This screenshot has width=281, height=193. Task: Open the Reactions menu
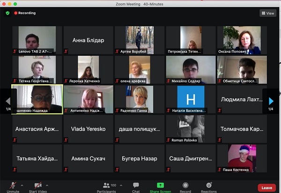(x=209, y=186)
